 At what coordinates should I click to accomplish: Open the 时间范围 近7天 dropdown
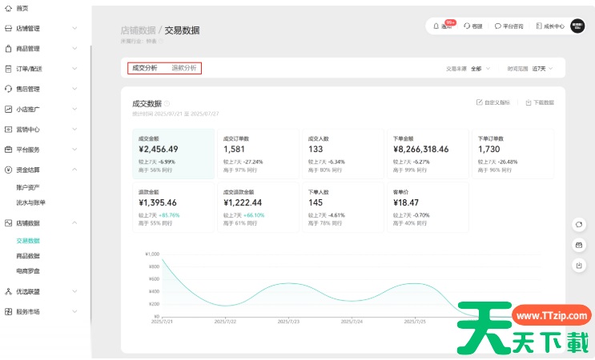point(542,69)
